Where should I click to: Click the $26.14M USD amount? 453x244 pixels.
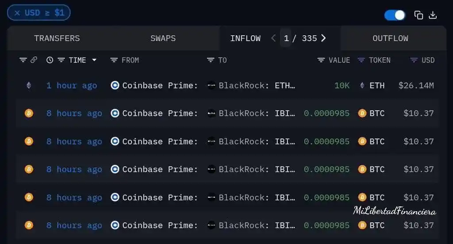[x=416, y=85]
